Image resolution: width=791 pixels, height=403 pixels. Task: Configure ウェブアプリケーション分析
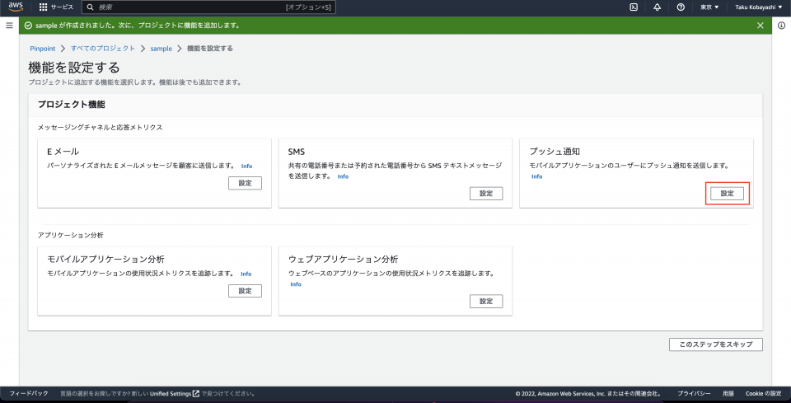(x=486, y=302)
